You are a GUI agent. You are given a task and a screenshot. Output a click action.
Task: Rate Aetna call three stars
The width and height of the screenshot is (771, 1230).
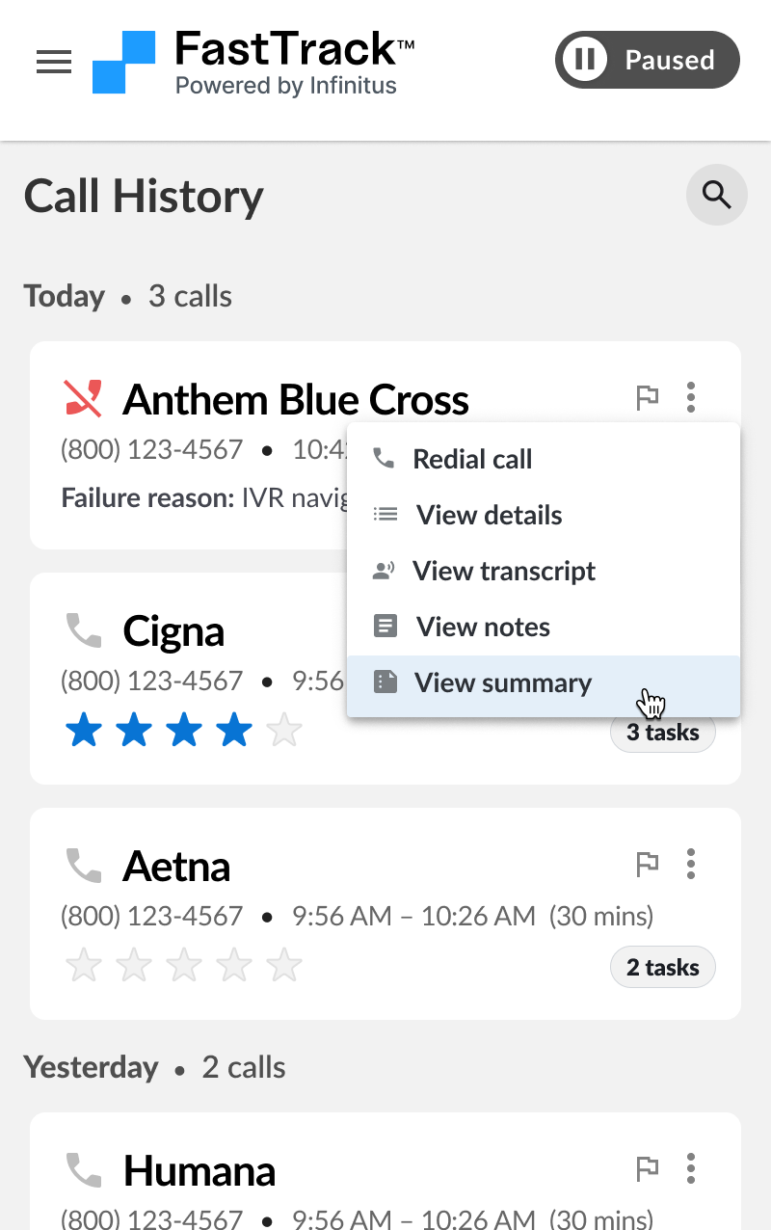click(x=184, y=965)
